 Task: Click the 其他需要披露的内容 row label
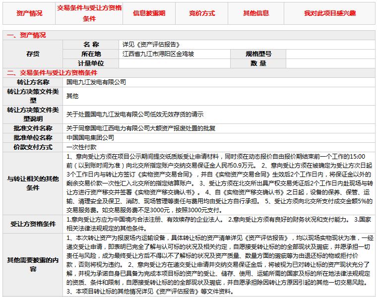[x=33, y=264]
